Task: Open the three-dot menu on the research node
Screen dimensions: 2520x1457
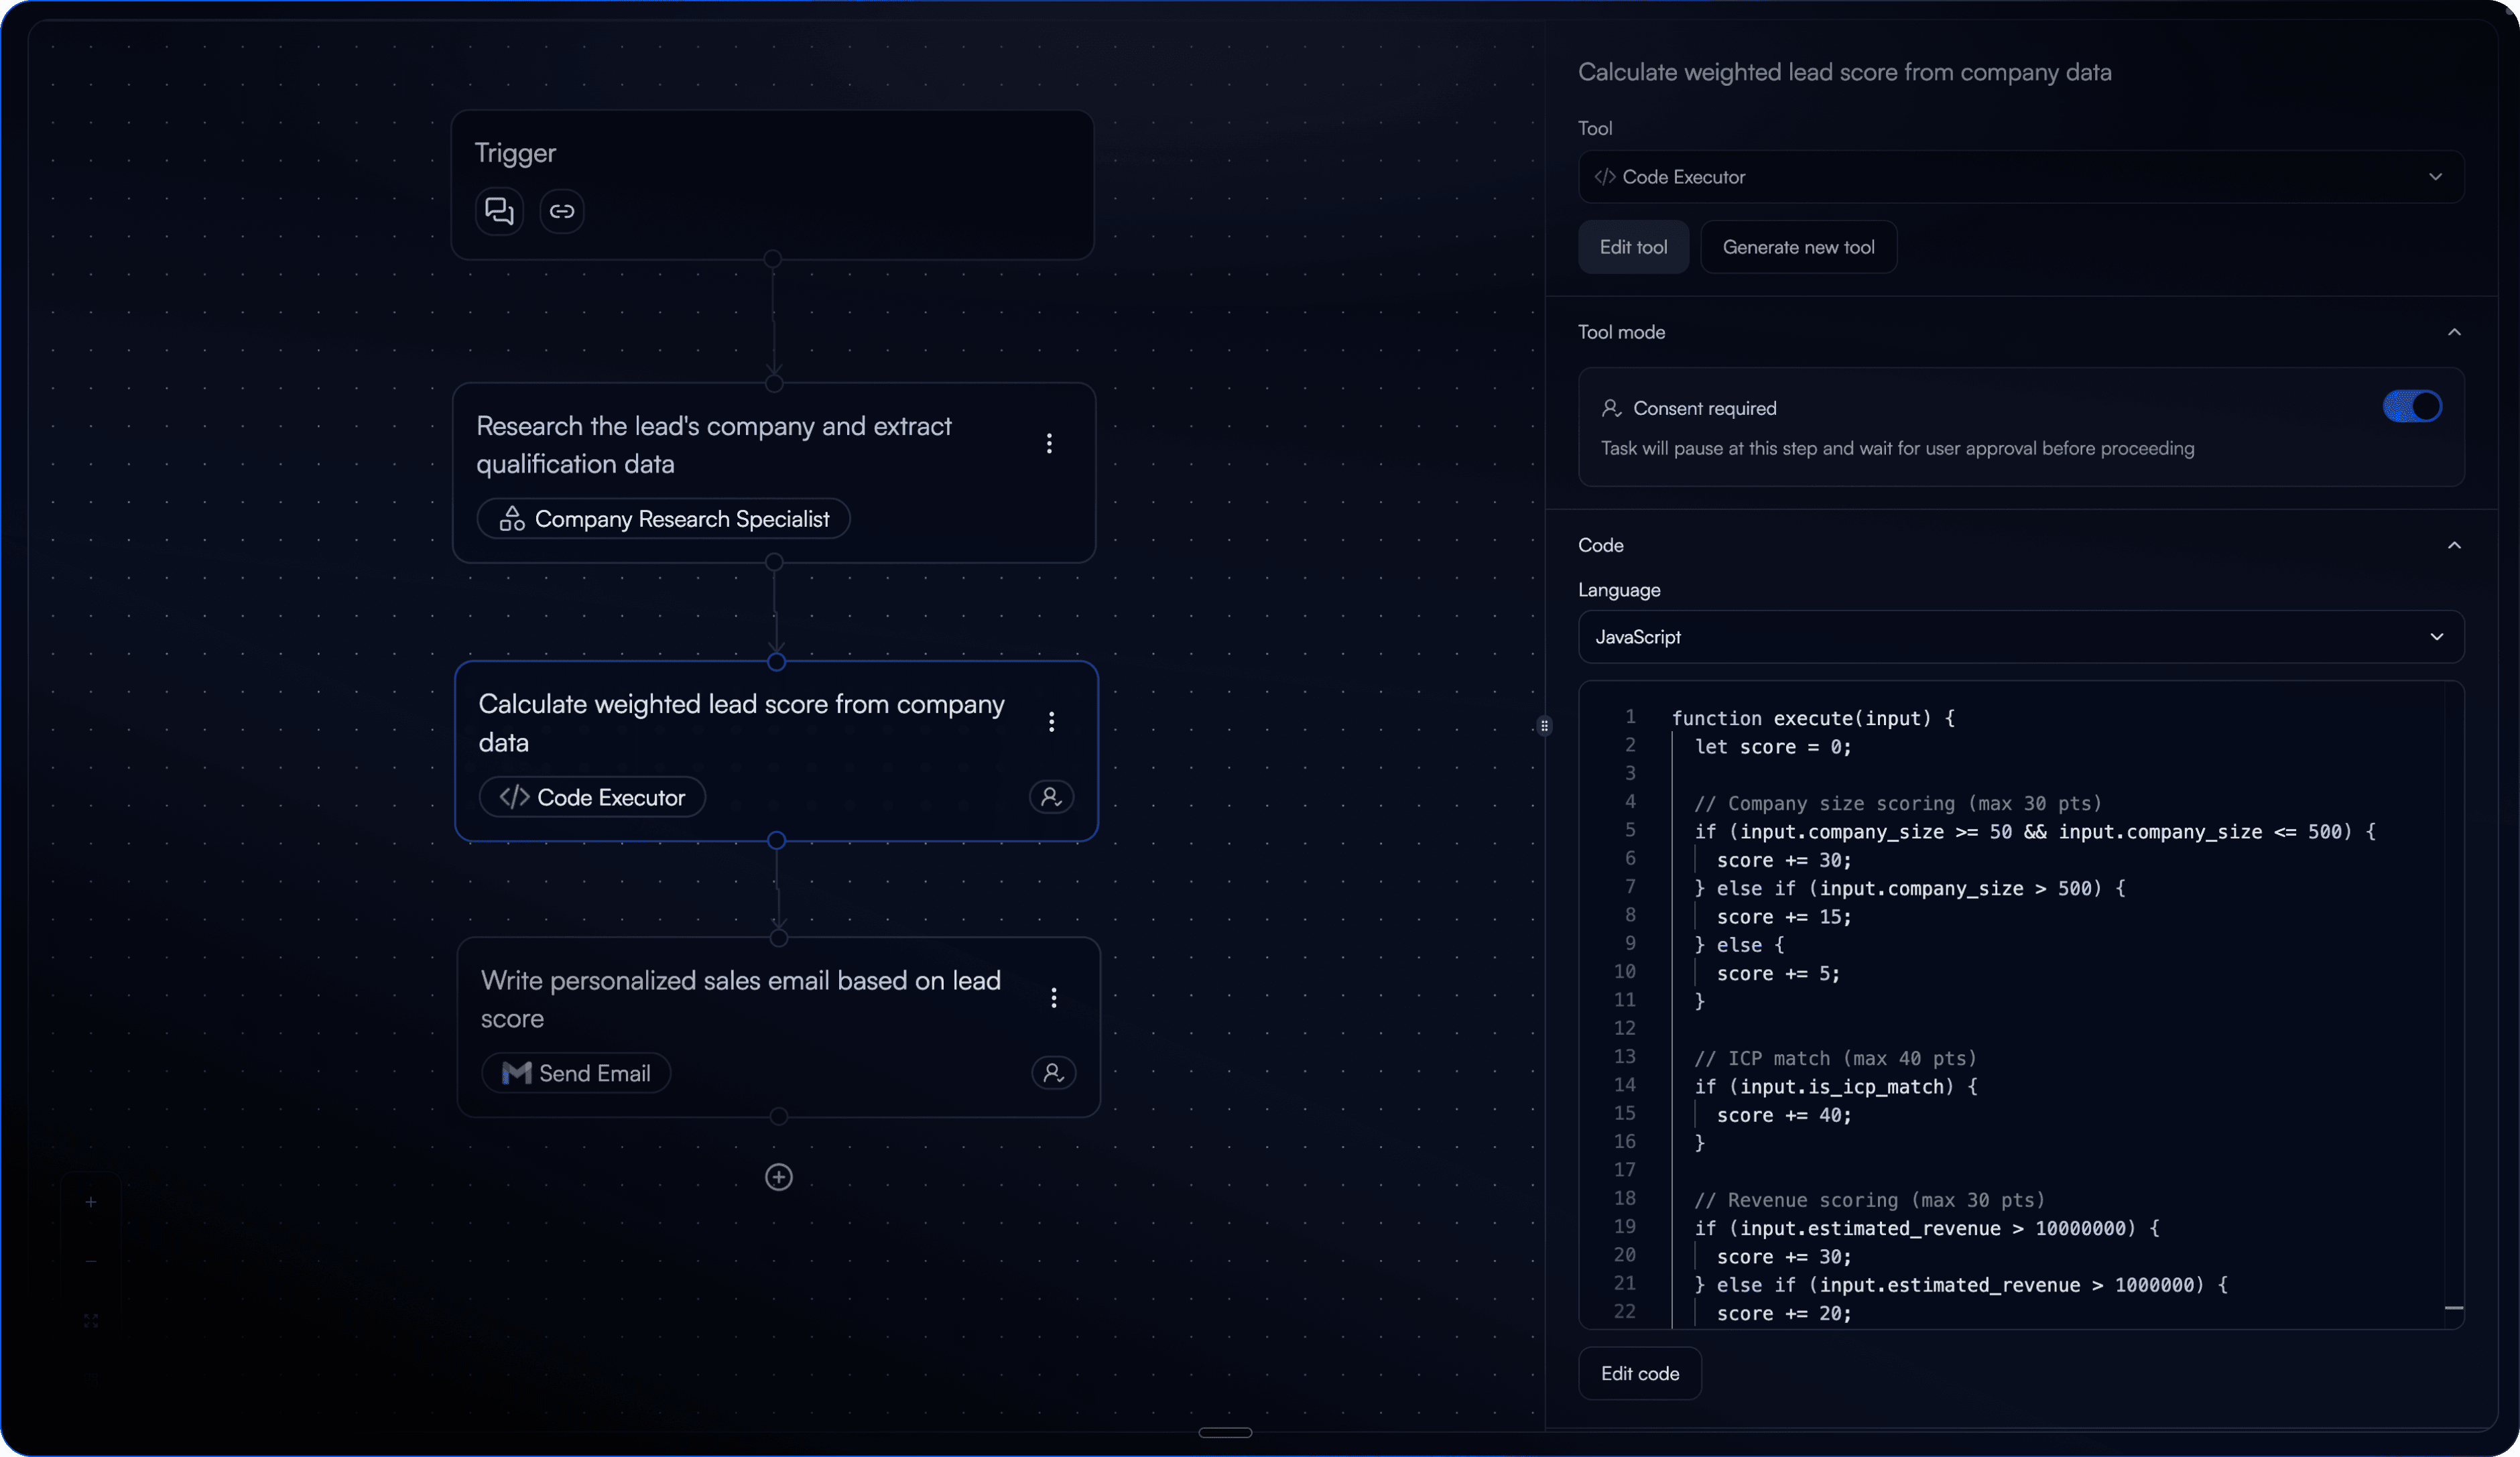Action: click(1049, 443)
